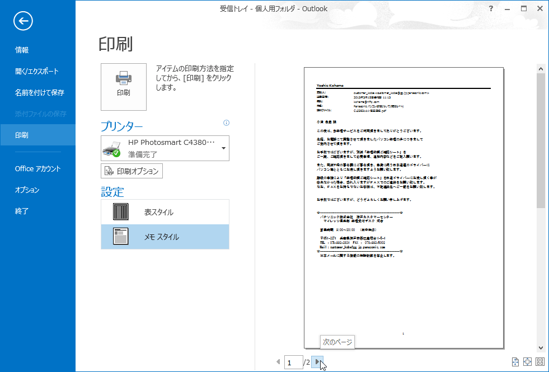Image resolution: width=549 pixels, height=372 pixels.
Task: Open Office アカウント page
Action: (x=38, y=169)
